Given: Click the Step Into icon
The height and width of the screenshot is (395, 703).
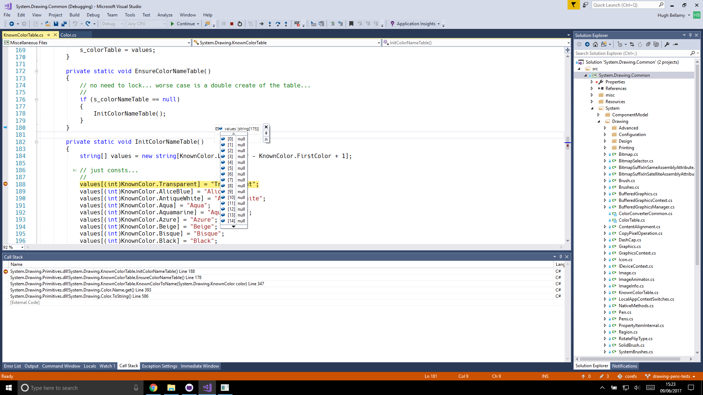Looking at the screenshot, I should [x=270, y=23].
